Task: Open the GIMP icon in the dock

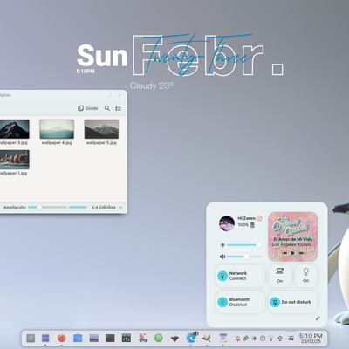Action: click(207, 338)
